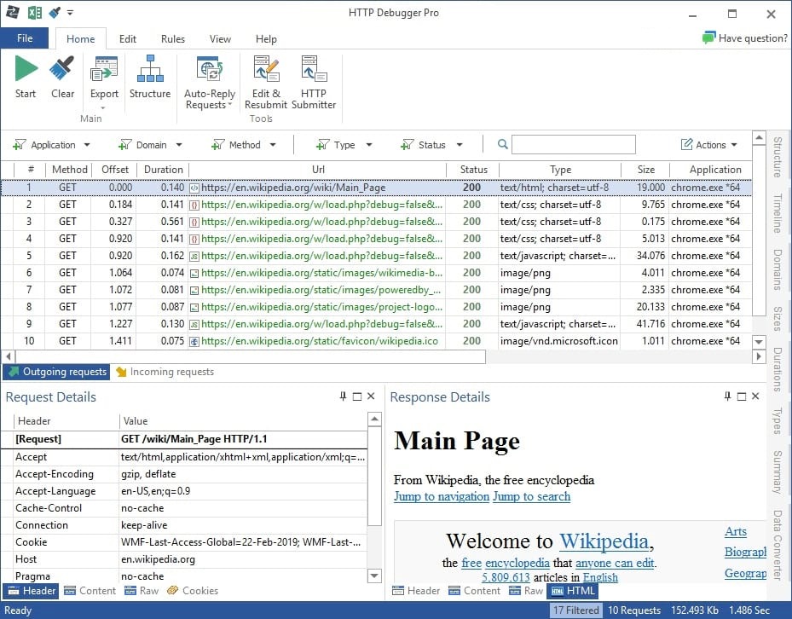This screenshot has width=792, height=619.
Task: Expand the Actions menu
Action: tap(710, 145)
